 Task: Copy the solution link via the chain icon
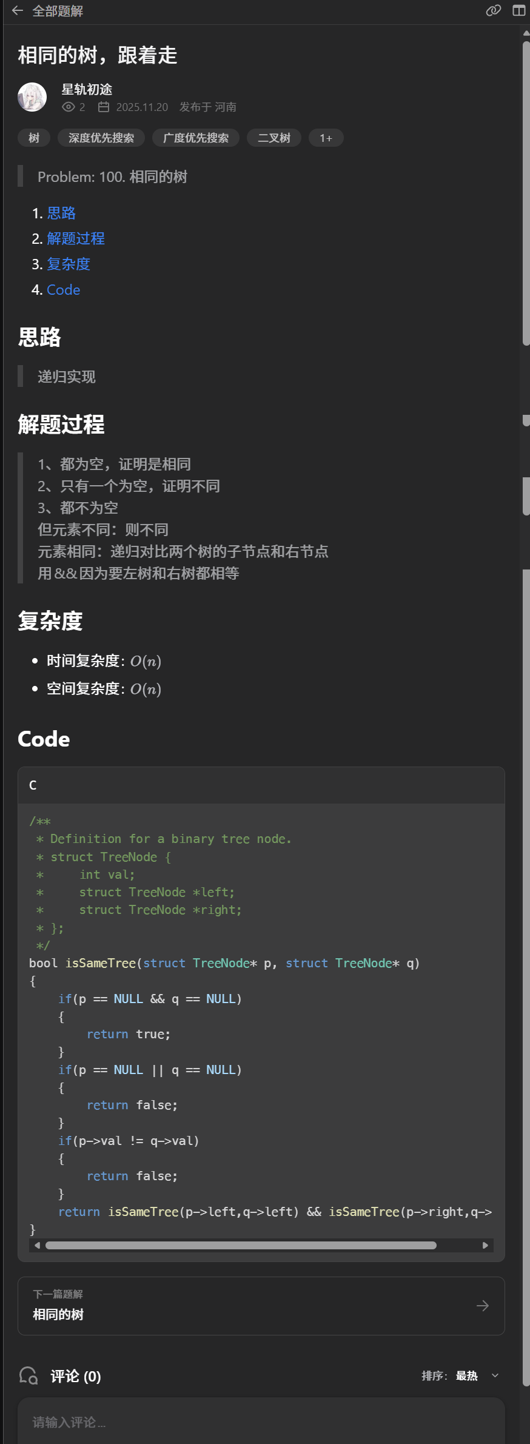pos(492,10)
